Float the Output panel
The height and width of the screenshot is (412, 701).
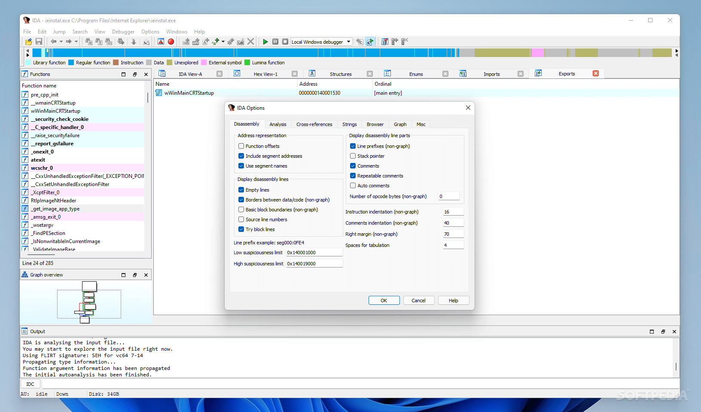[663, 331]
